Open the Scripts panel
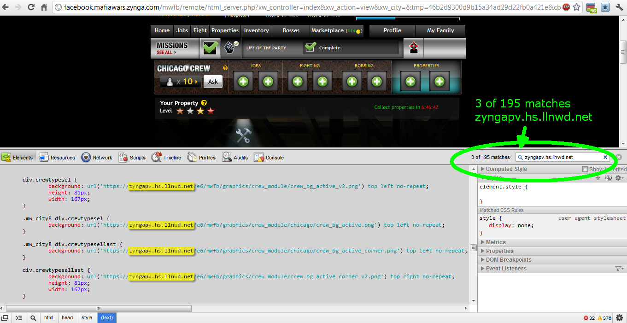 point(132,157)
